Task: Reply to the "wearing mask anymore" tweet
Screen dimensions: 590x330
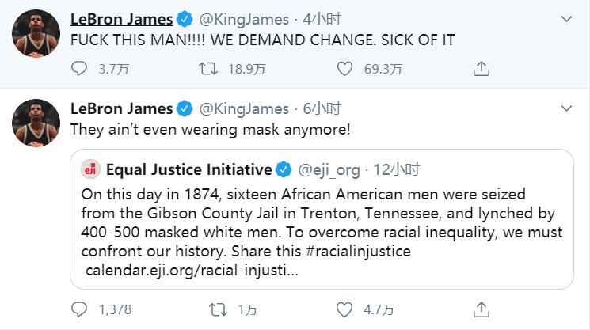Action: click(x=80, y=309)
